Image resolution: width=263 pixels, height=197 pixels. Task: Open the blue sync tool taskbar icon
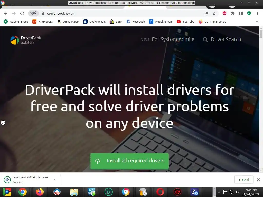click(195, 192)
